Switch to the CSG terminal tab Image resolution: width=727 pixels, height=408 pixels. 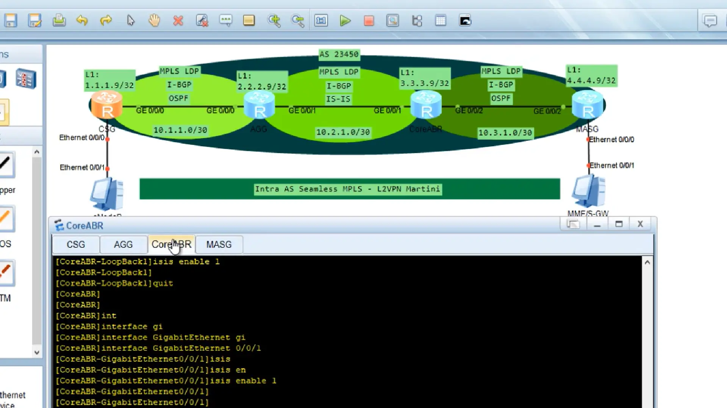76,245
